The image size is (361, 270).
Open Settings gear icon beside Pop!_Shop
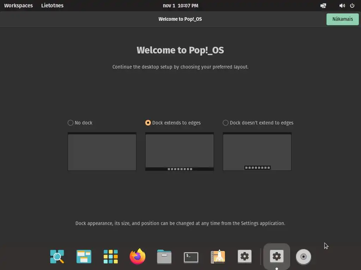click(x=245, y=256)
